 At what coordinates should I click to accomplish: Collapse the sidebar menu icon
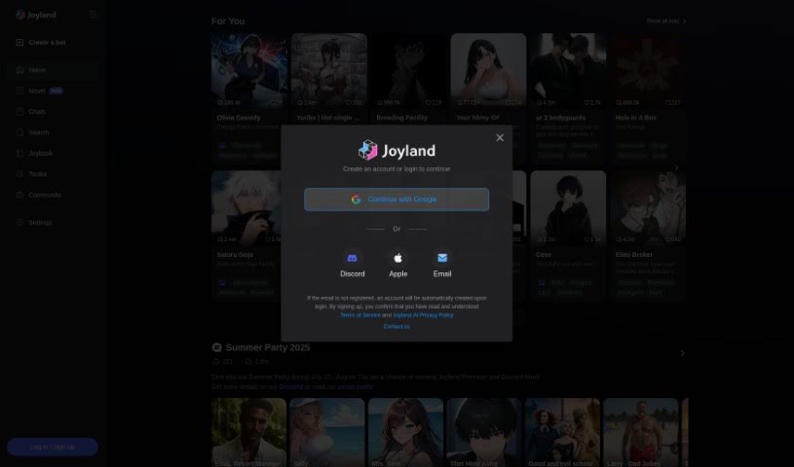(x=93, y=15)
